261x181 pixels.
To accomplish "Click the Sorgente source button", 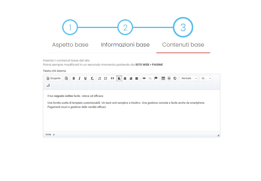I will click(x=54, y=78).
